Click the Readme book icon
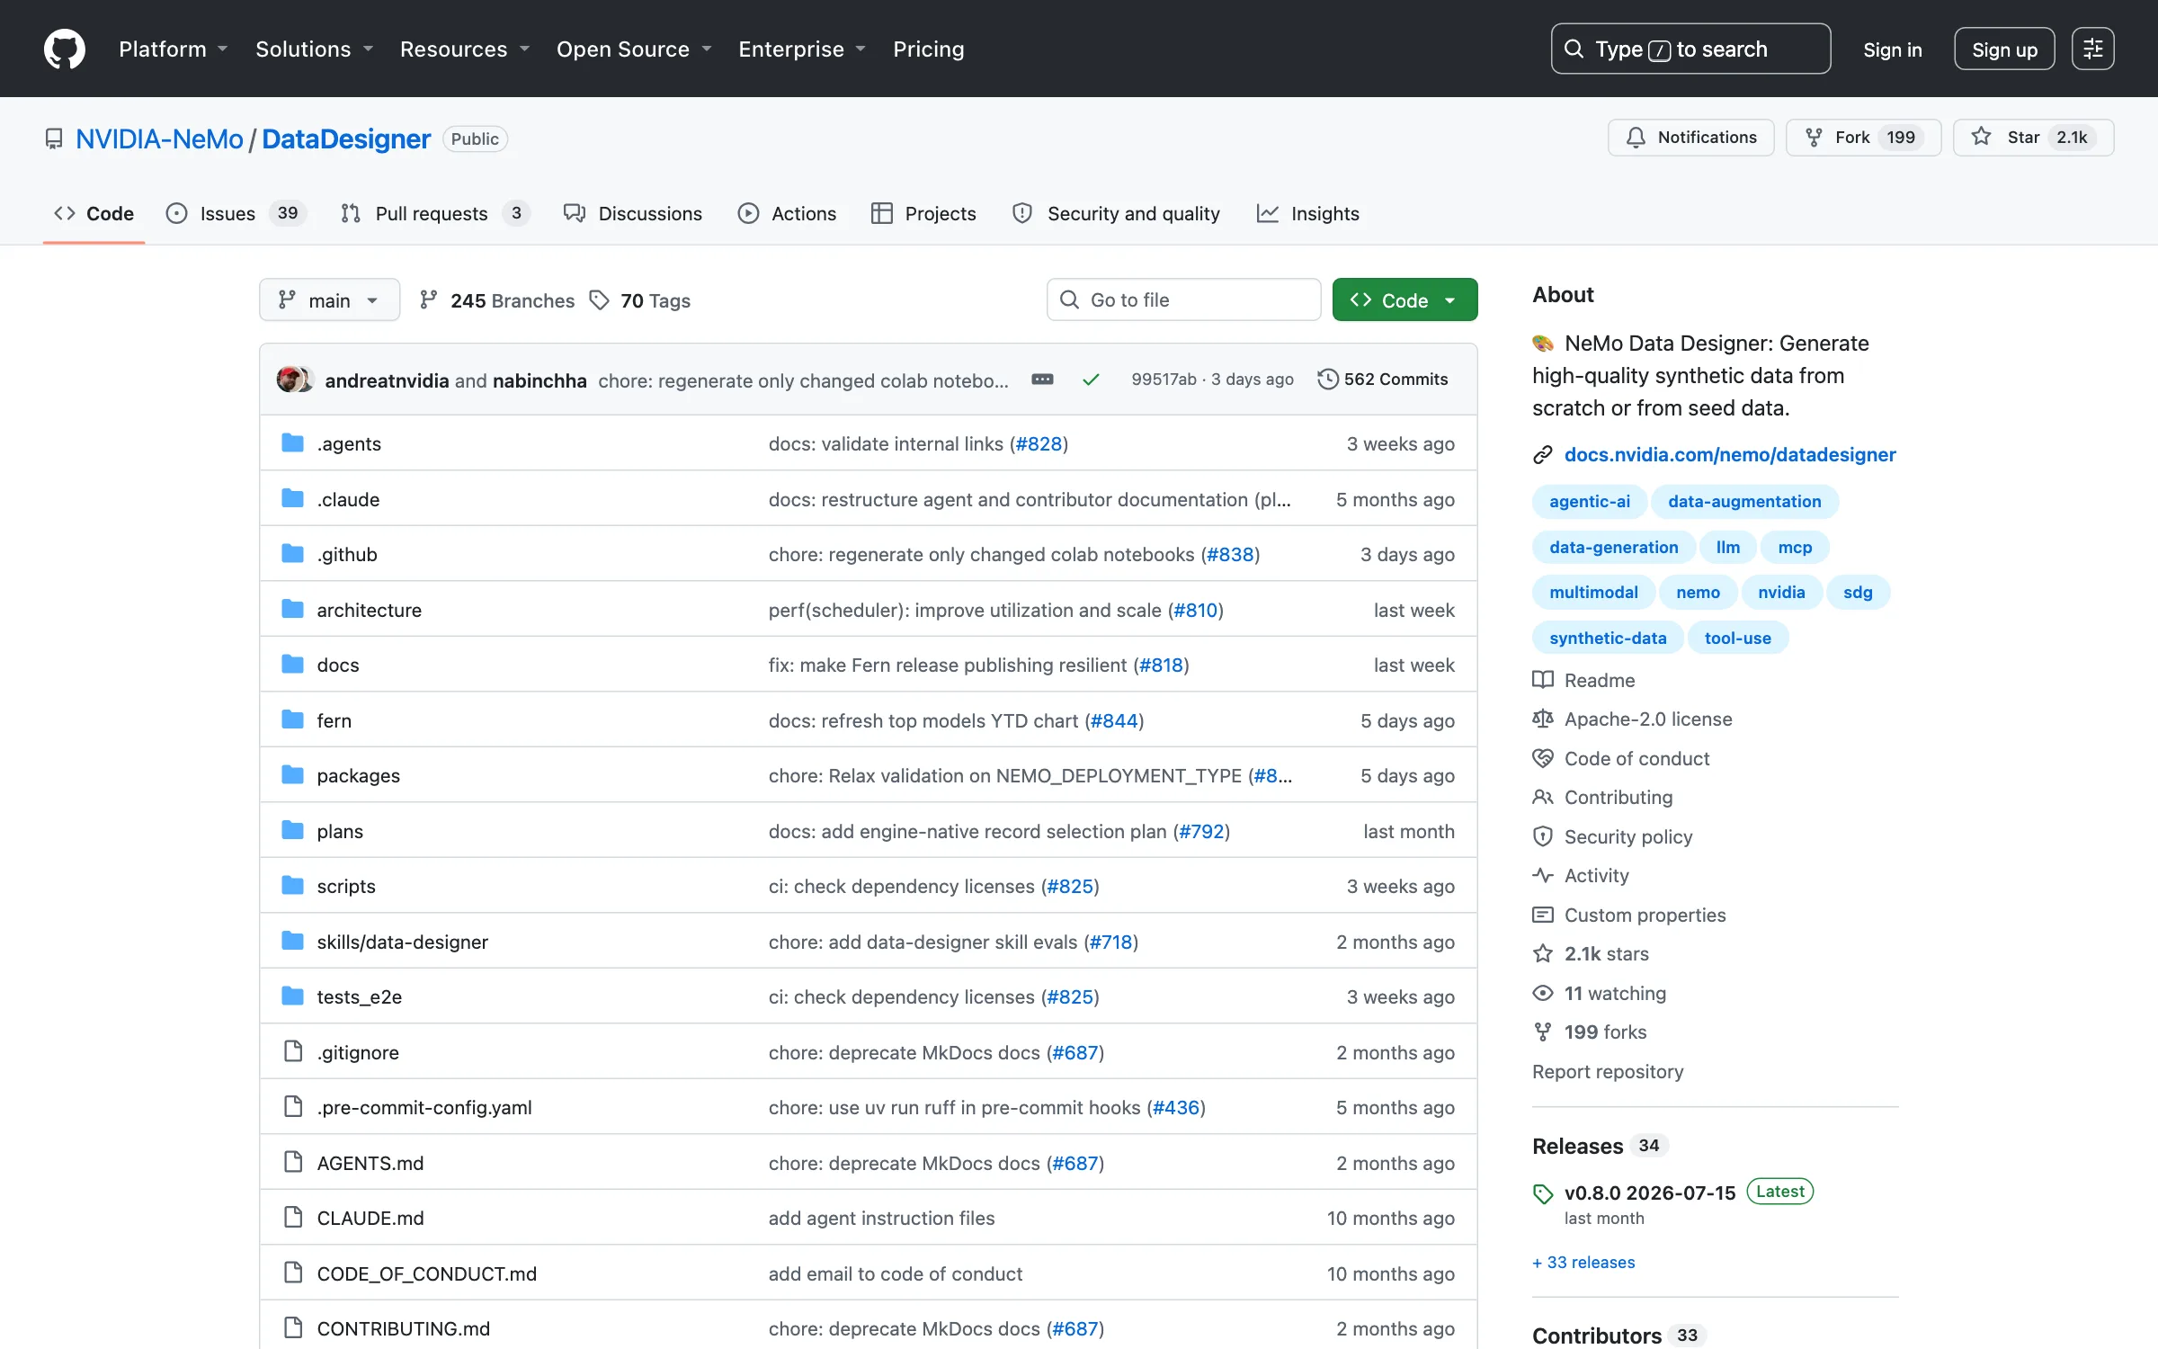Viewport: 2158px width, 1349px height. tap(1543, 680)
